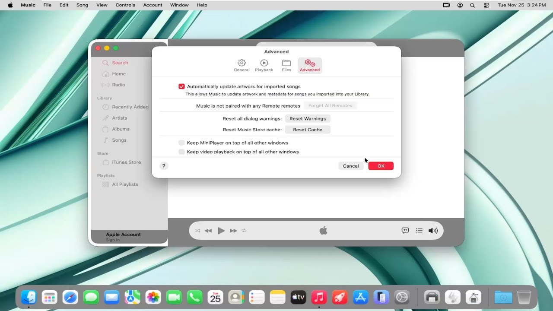Open the Controls menu
553x311 pixels.
click(125, 5)
